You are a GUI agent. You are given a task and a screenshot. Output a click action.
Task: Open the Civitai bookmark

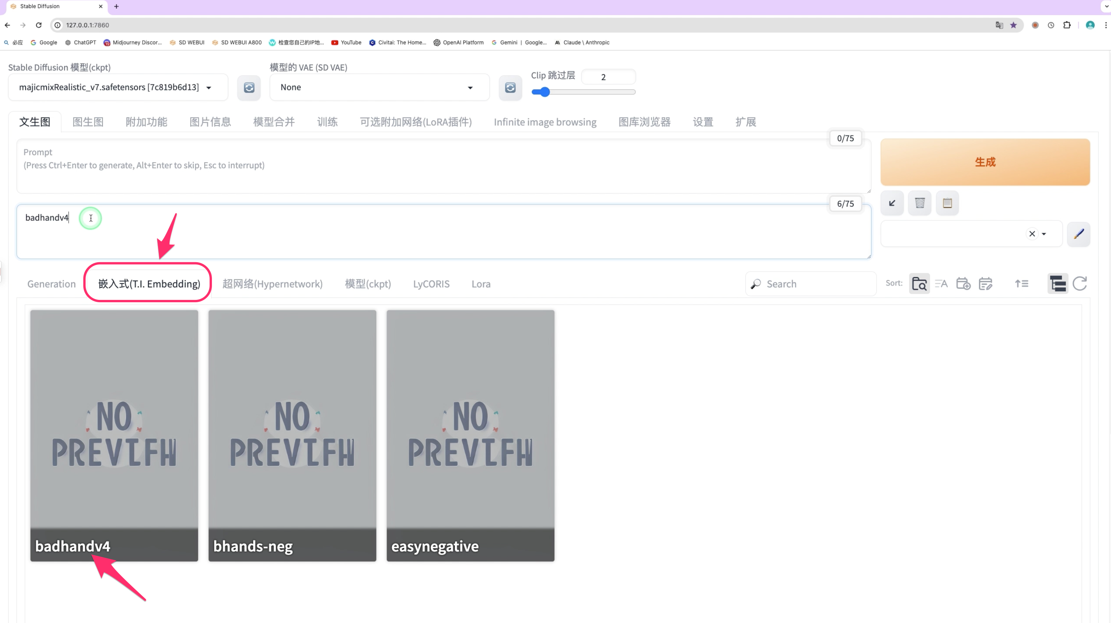click(x=398, y=42)
